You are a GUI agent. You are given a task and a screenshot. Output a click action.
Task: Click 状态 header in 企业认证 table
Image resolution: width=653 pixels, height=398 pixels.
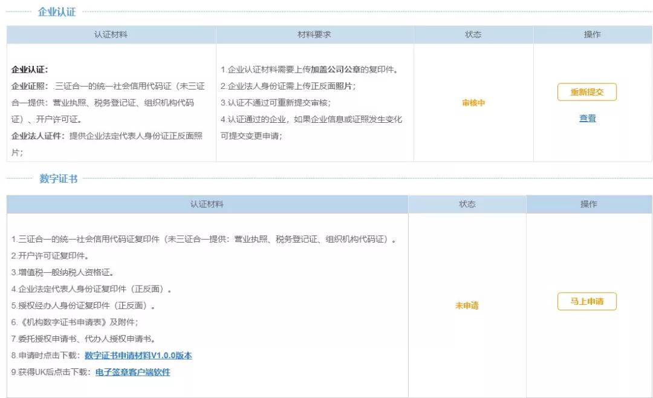tap(473, 34)
